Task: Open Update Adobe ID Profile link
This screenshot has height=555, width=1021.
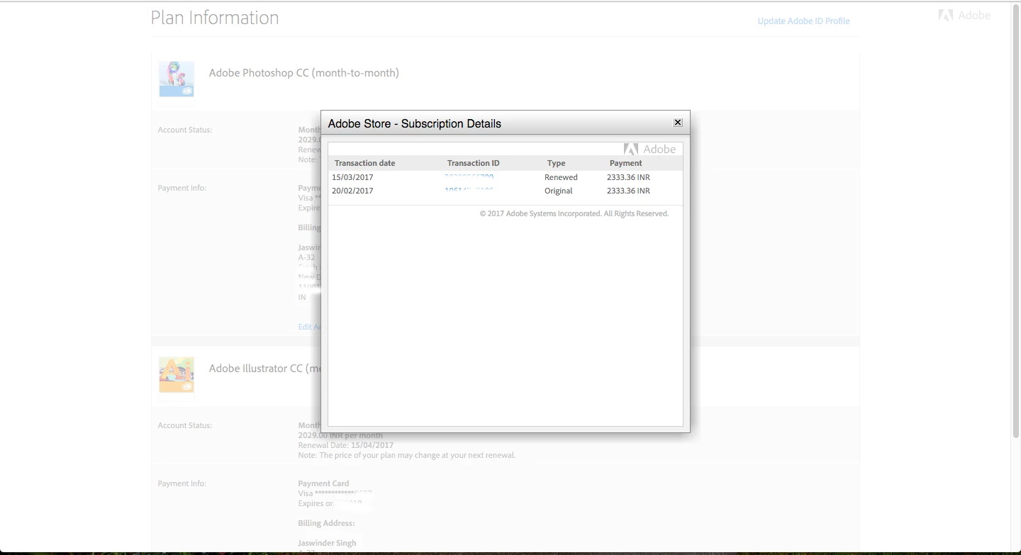Action: [x=803, y=21]
